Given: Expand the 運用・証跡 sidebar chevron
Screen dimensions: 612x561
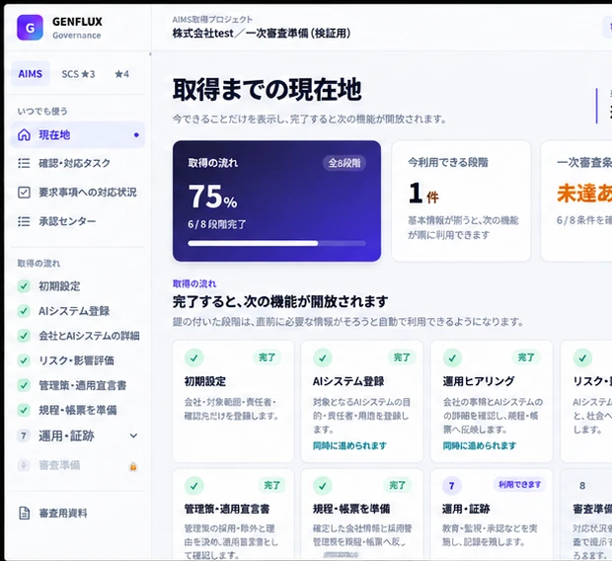Looking at the screenshot, I should tap(133, 436).
